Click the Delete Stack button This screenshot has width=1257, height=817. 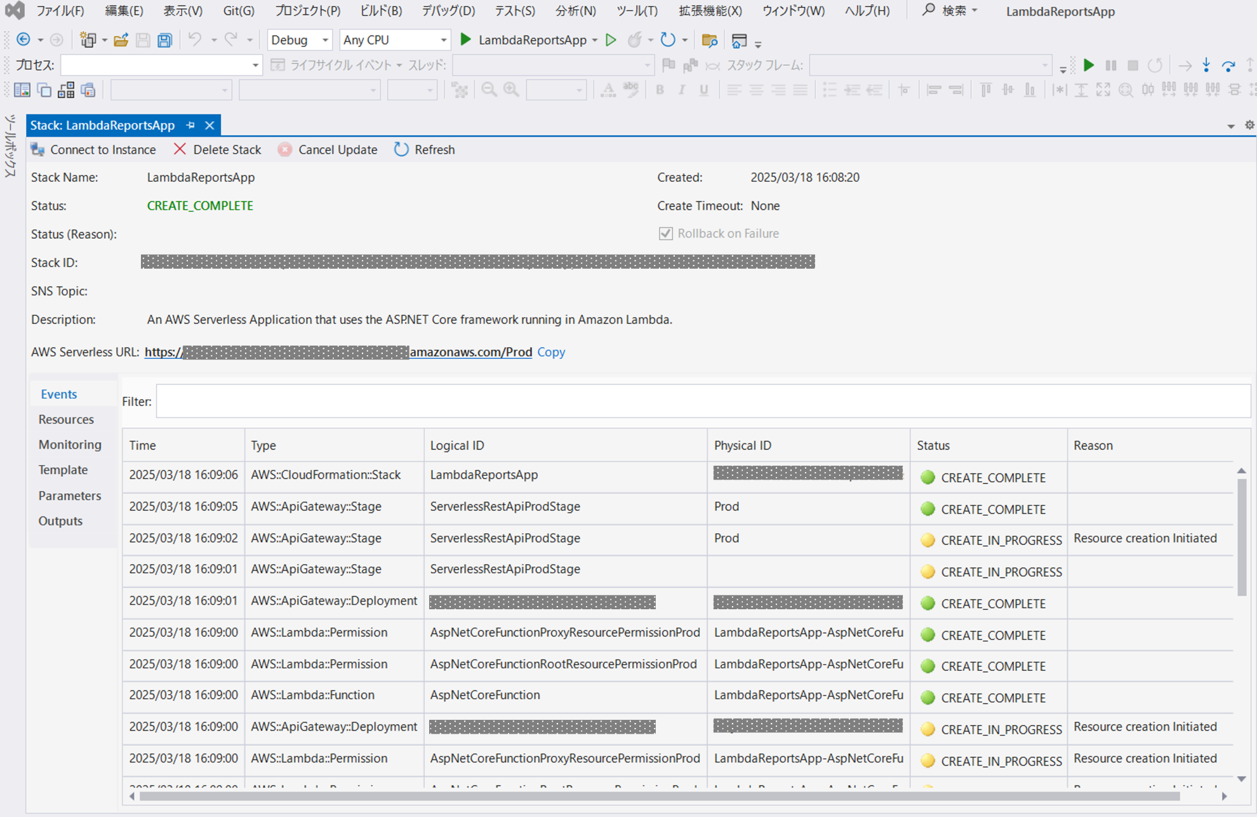(x=217, y=149)
